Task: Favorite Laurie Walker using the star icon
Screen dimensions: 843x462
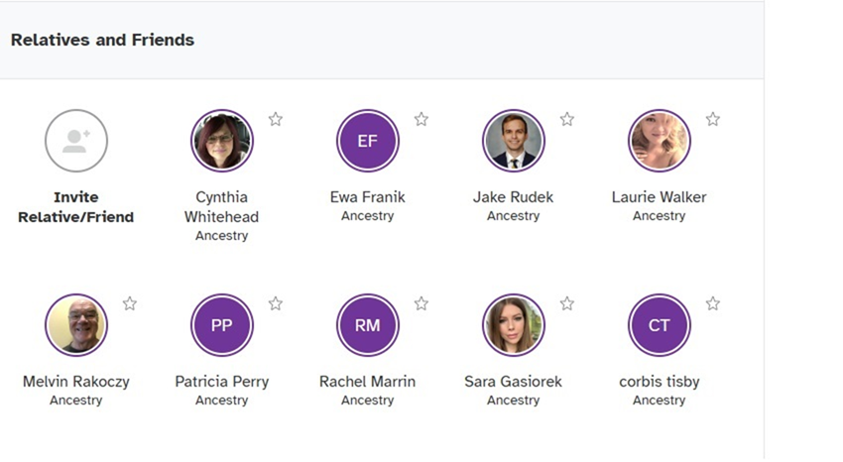Action: click(x=712, y=119)
